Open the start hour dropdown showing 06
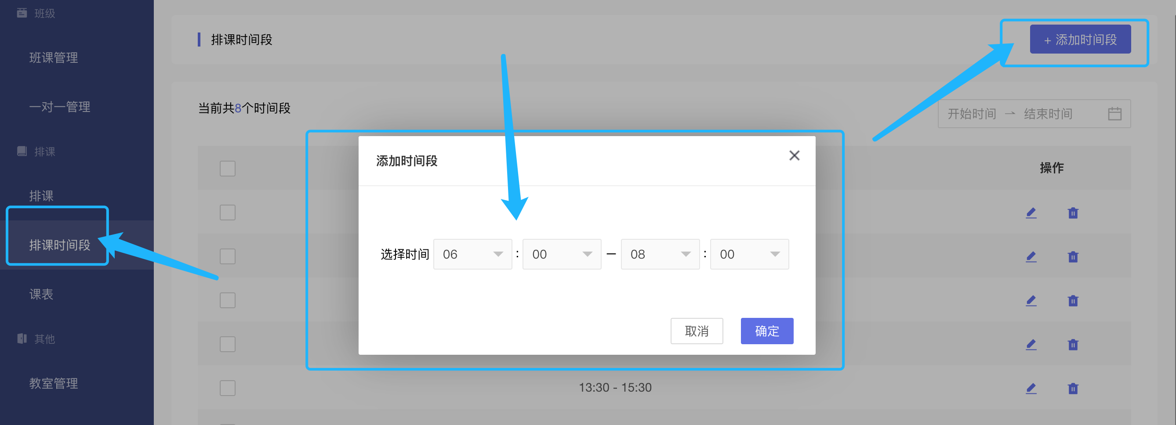The image size is (1176, 425). pos(472,254)
